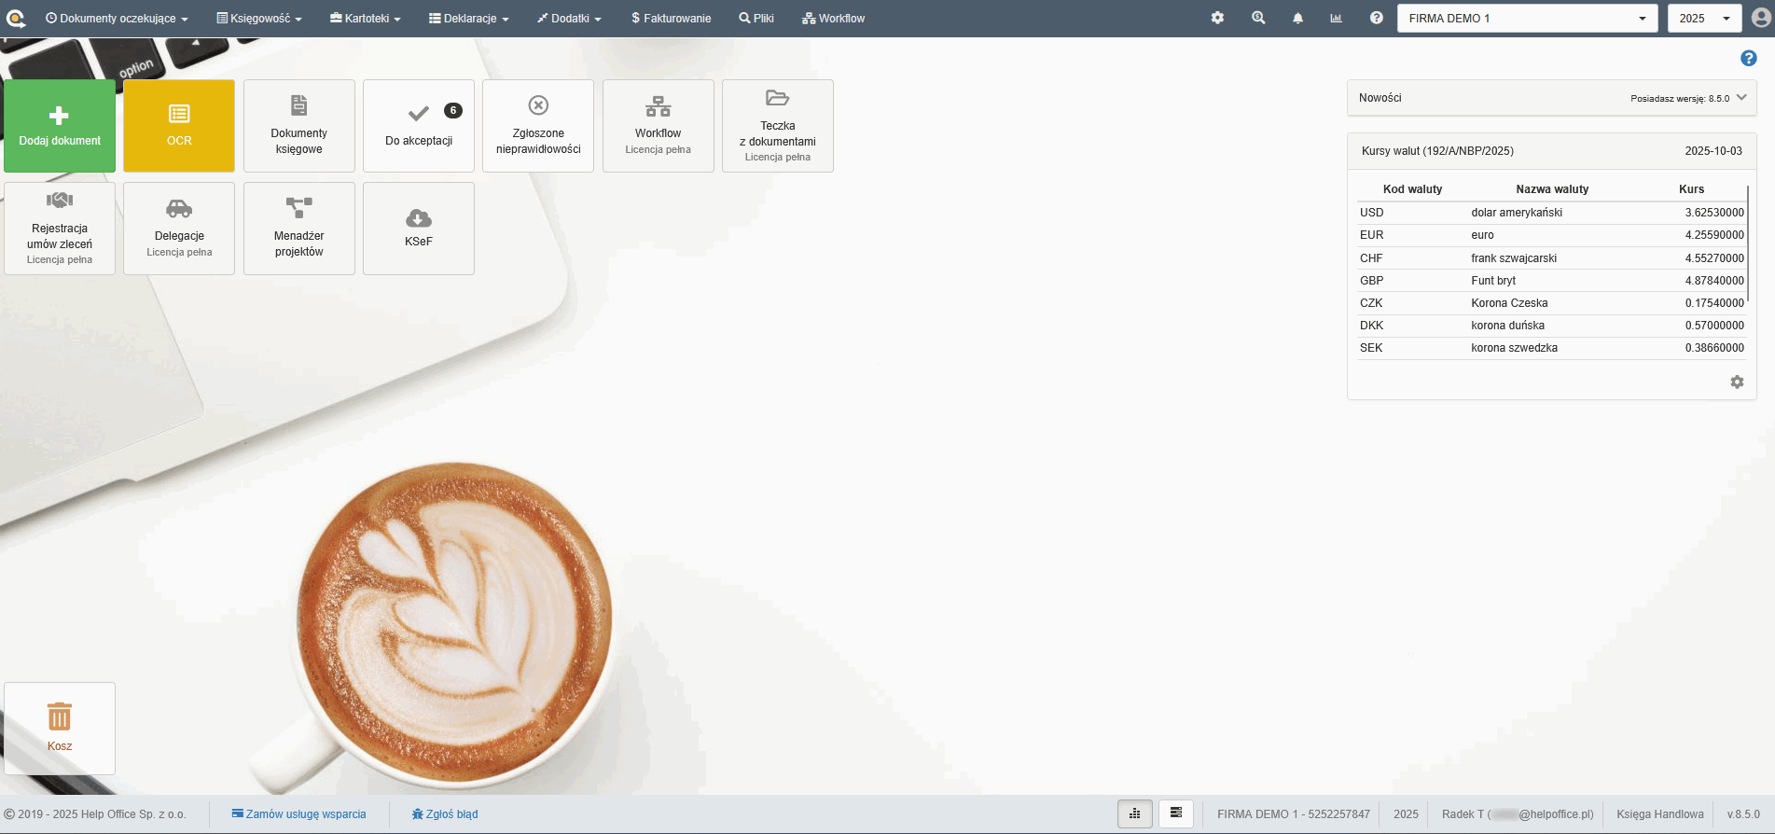Click the user profile avatar icon
This screenshot has height=834, width=1775.
(x=1761, y=18)
